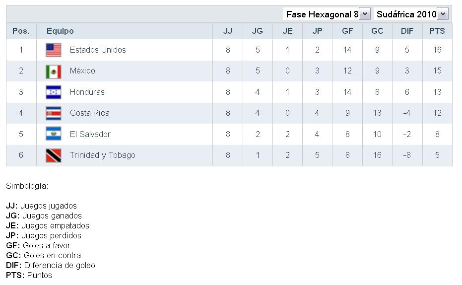
Task: Select the Trinidad y Tobago team name
Action: click(102, 155)
